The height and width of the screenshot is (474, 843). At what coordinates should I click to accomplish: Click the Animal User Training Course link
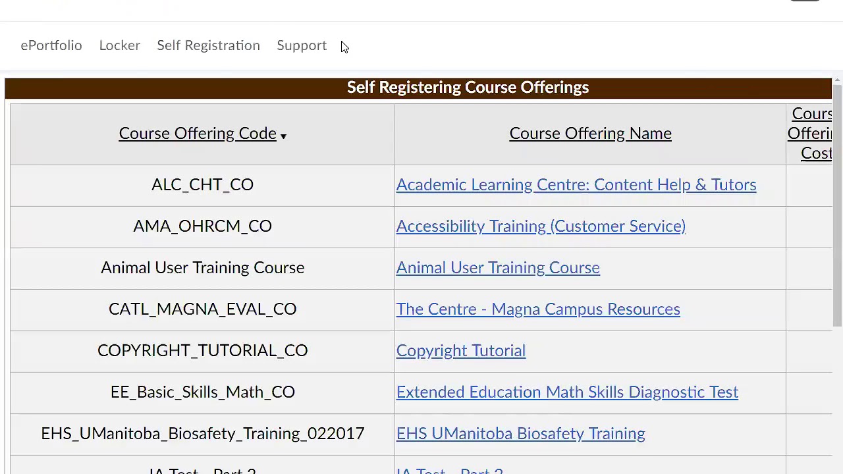point(497,268)
